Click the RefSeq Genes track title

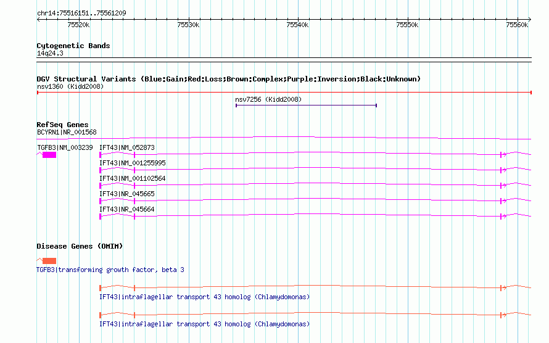[62, 125]
